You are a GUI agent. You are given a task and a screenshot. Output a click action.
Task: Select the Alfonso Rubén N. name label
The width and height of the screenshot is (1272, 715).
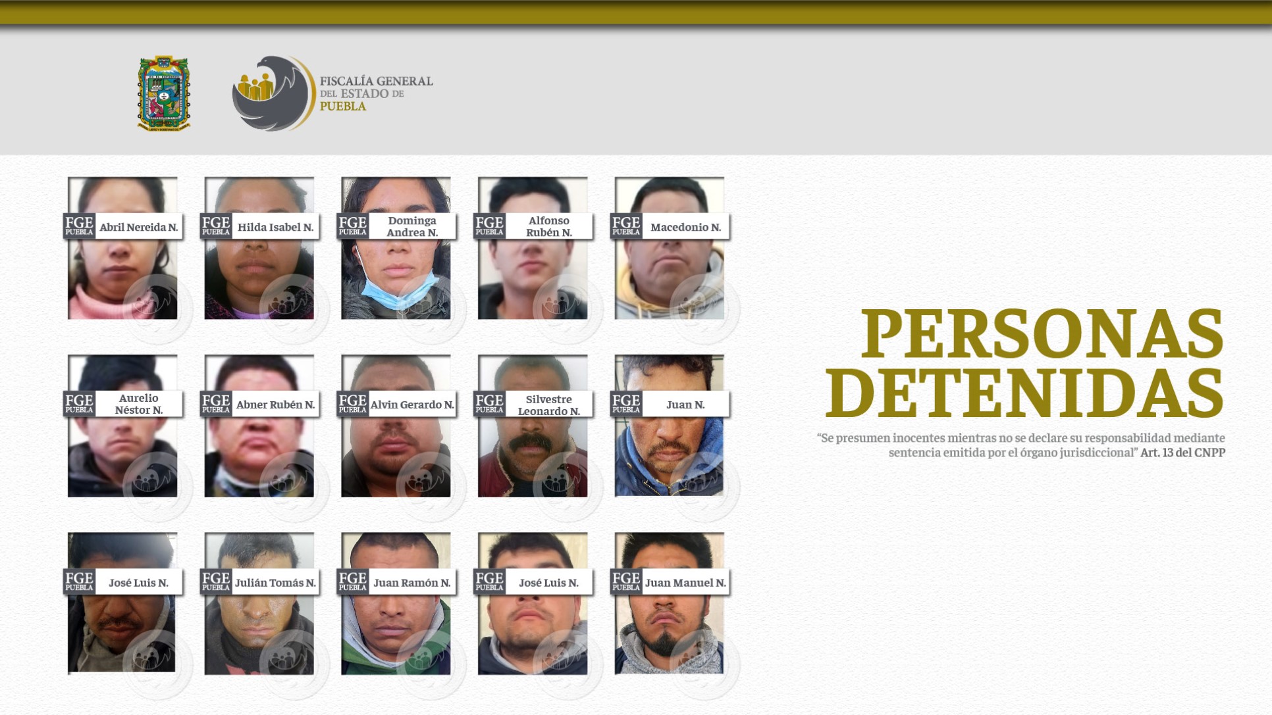549,226
